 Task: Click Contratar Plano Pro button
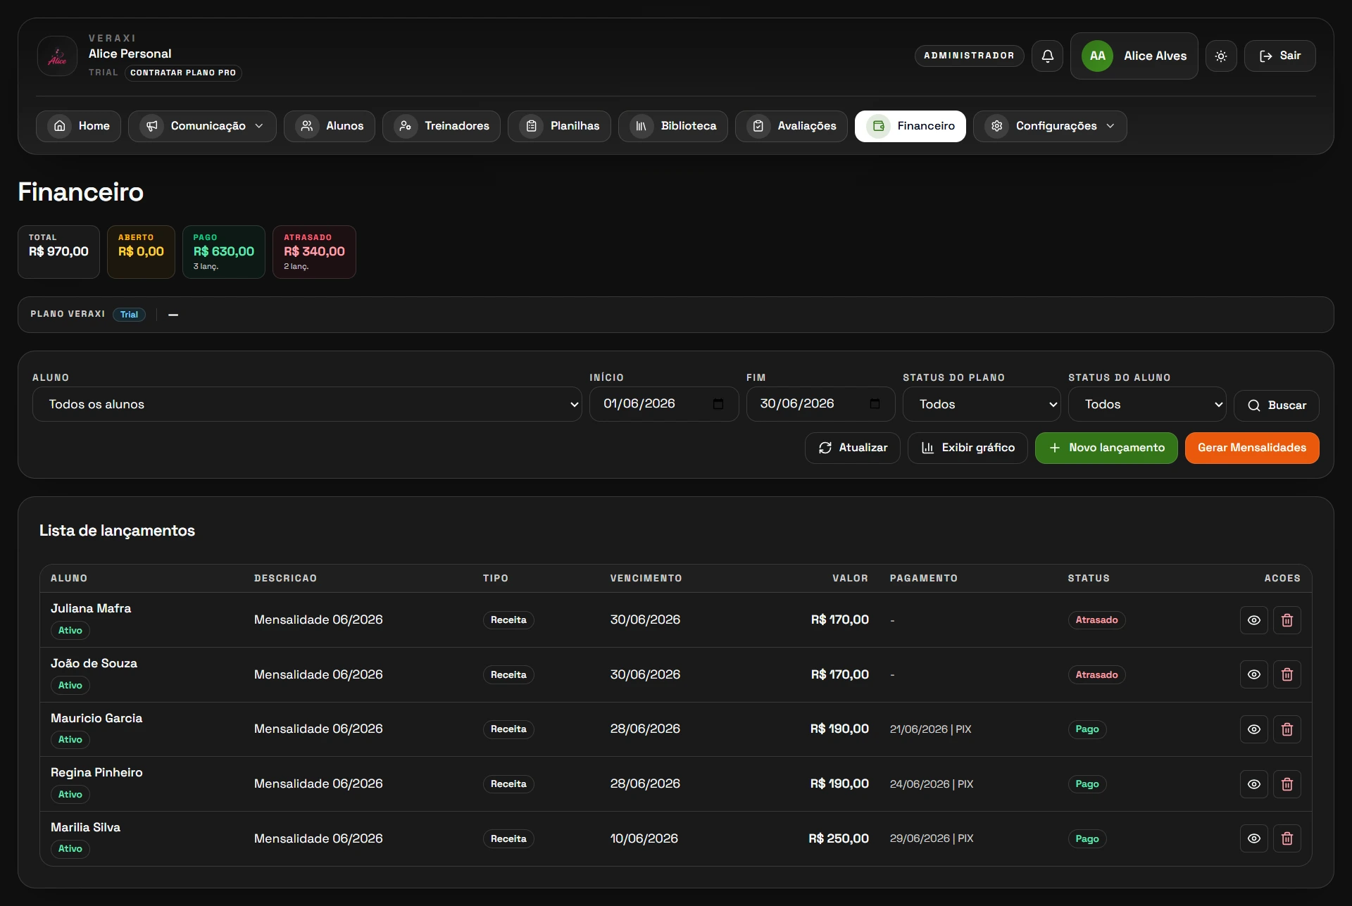coord(183,73)
